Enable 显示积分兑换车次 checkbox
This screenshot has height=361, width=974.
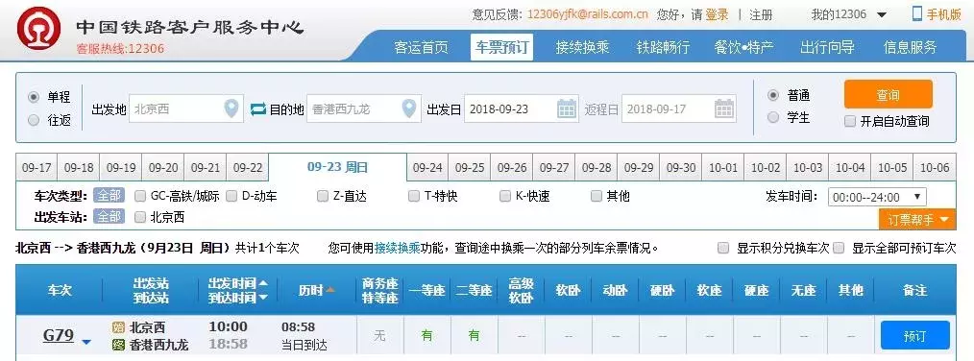point(723,248)
